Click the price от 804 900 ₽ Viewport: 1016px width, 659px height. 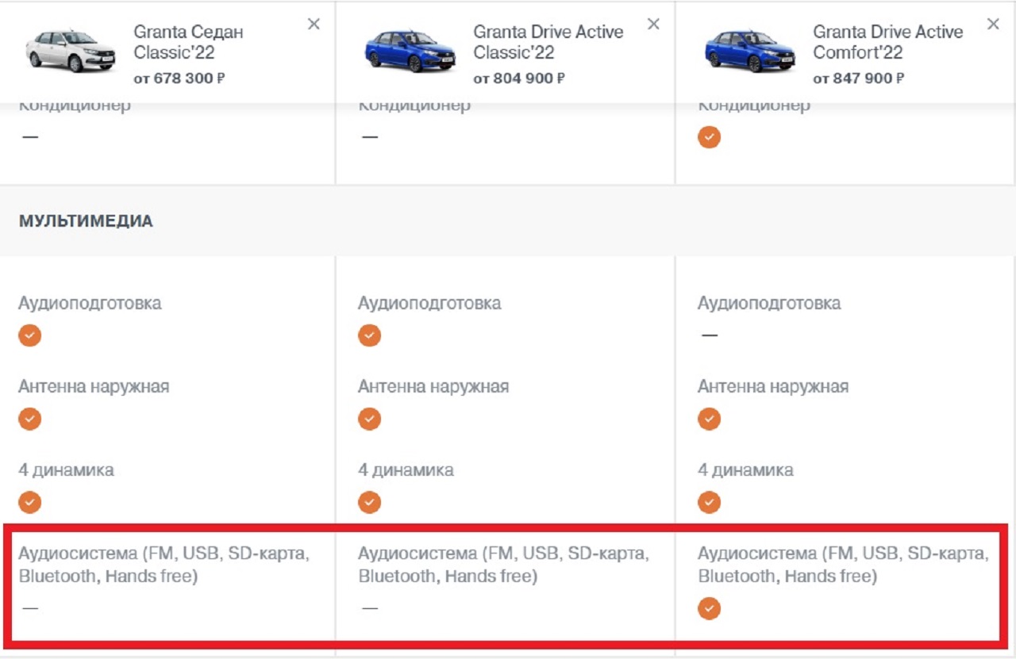(x=519, y=79)
